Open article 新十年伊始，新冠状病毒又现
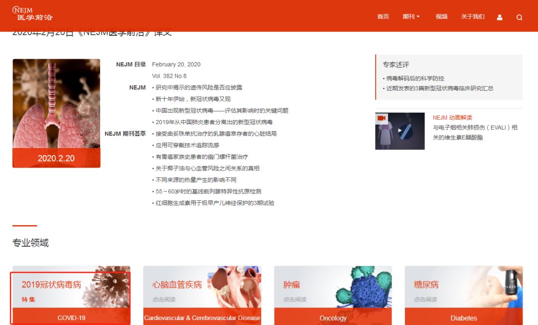538x325 pixels. tap(193, 99)
